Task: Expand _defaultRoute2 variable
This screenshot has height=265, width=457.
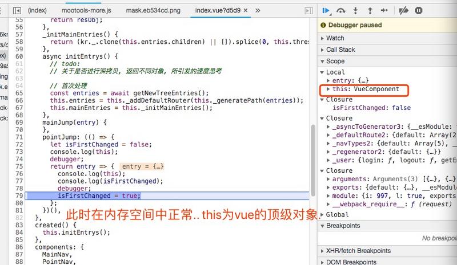Action: click(328, 135)
